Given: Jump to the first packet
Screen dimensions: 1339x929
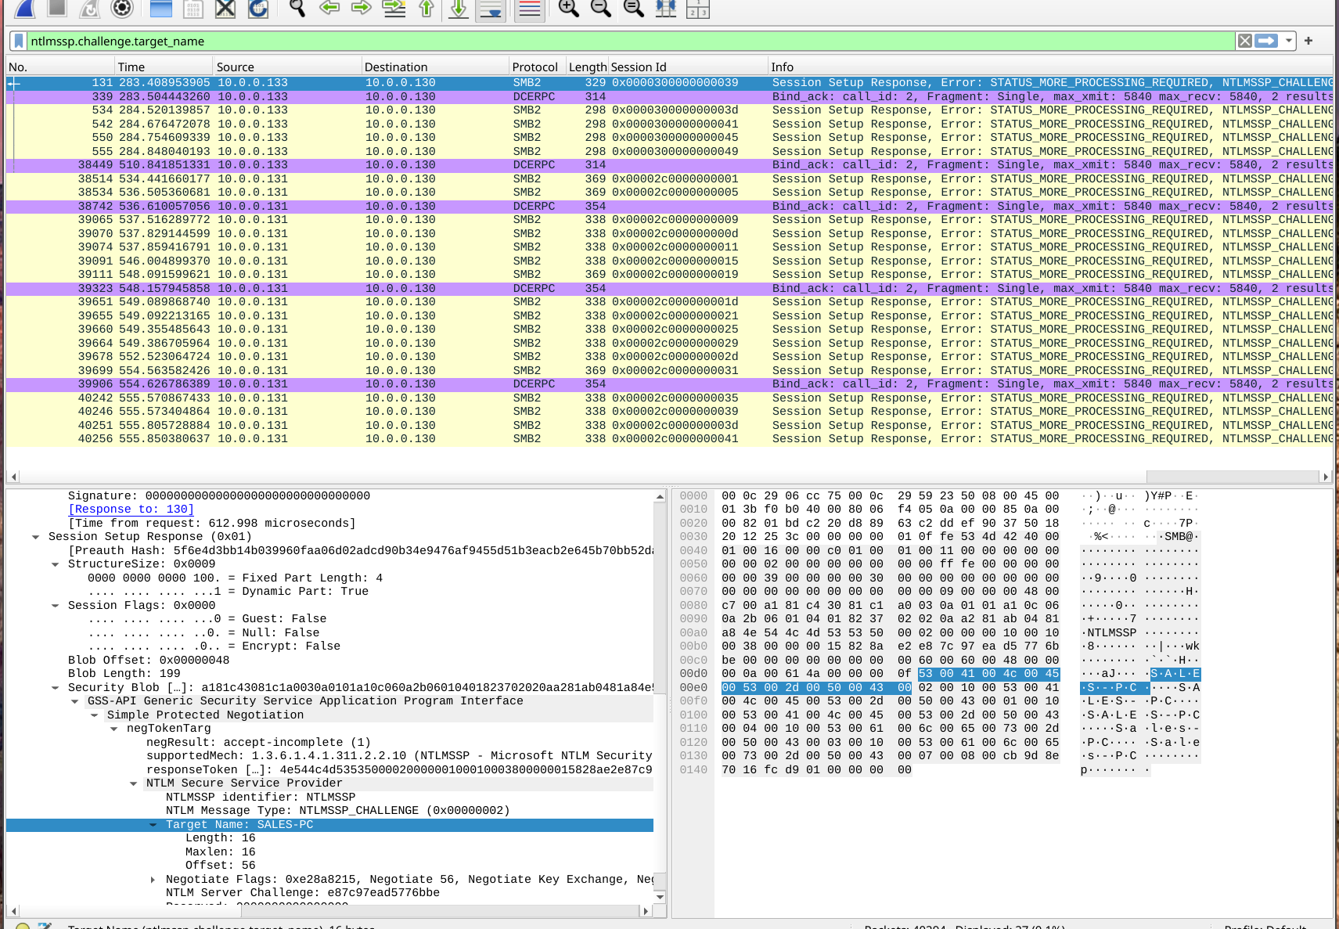Looking at the screenshot, I should point(427,9).
